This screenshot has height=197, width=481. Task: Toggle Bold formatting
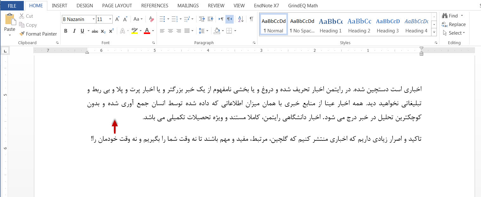pyautogui.click(x=66, y=31)
